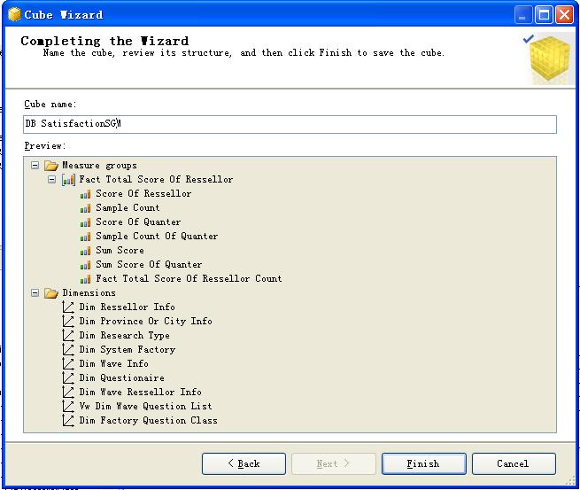Select the Dim Province Or City Info dimension

pos(145,322)
